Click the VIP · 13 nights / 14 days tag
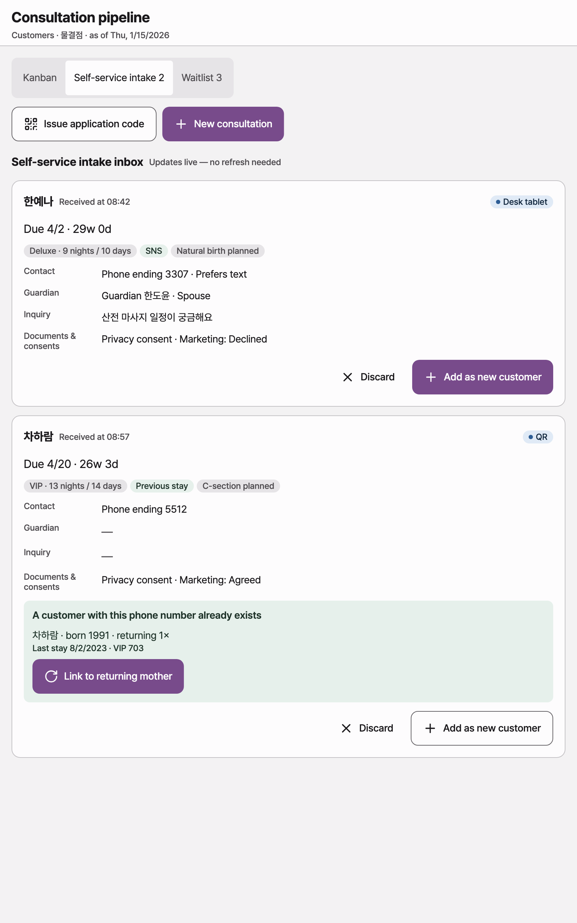 76,486
